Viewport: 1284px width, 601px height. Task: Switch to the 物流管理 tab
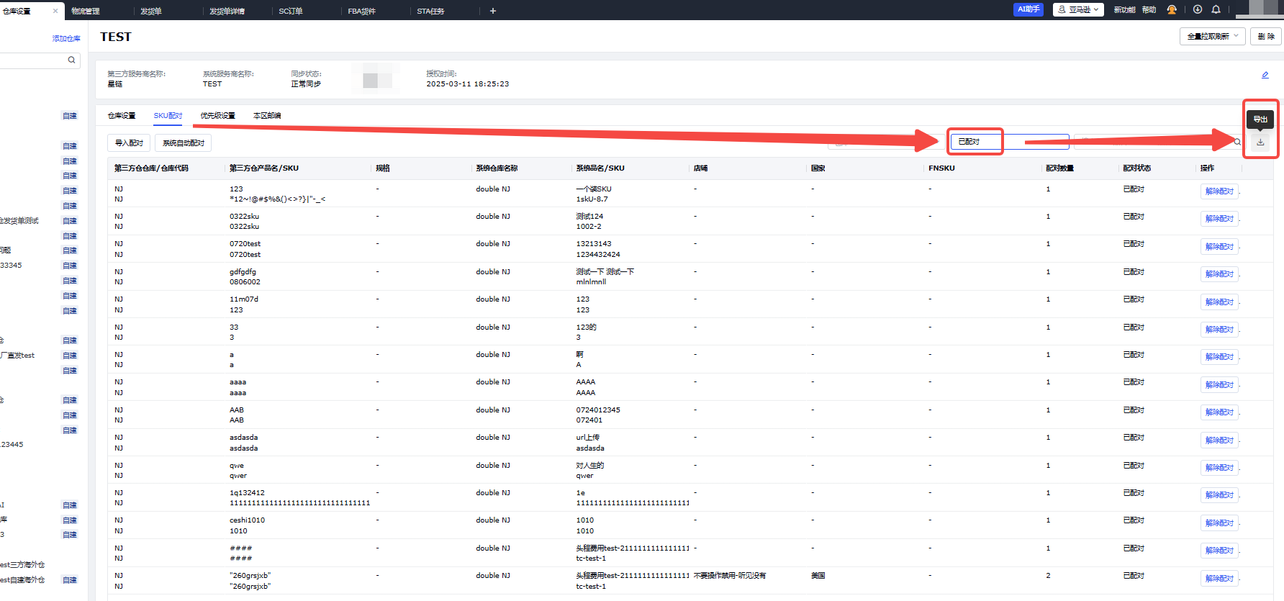[86, 11]
